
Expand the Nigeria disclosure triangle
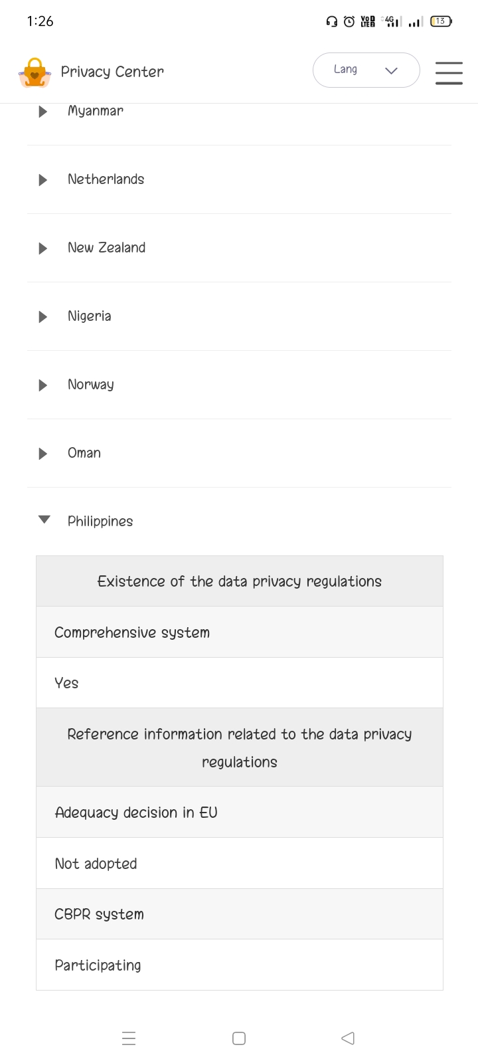(43, 317)
